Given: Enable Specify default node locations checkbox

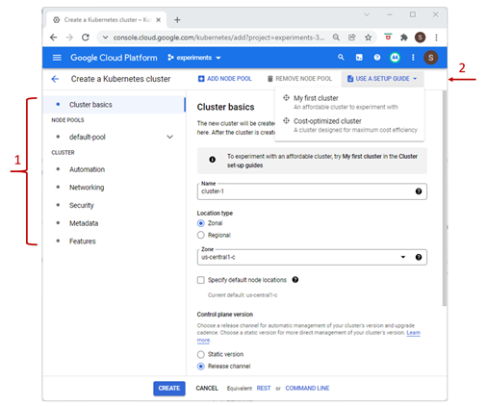Looking at the screenshot, I should point(201,280).
